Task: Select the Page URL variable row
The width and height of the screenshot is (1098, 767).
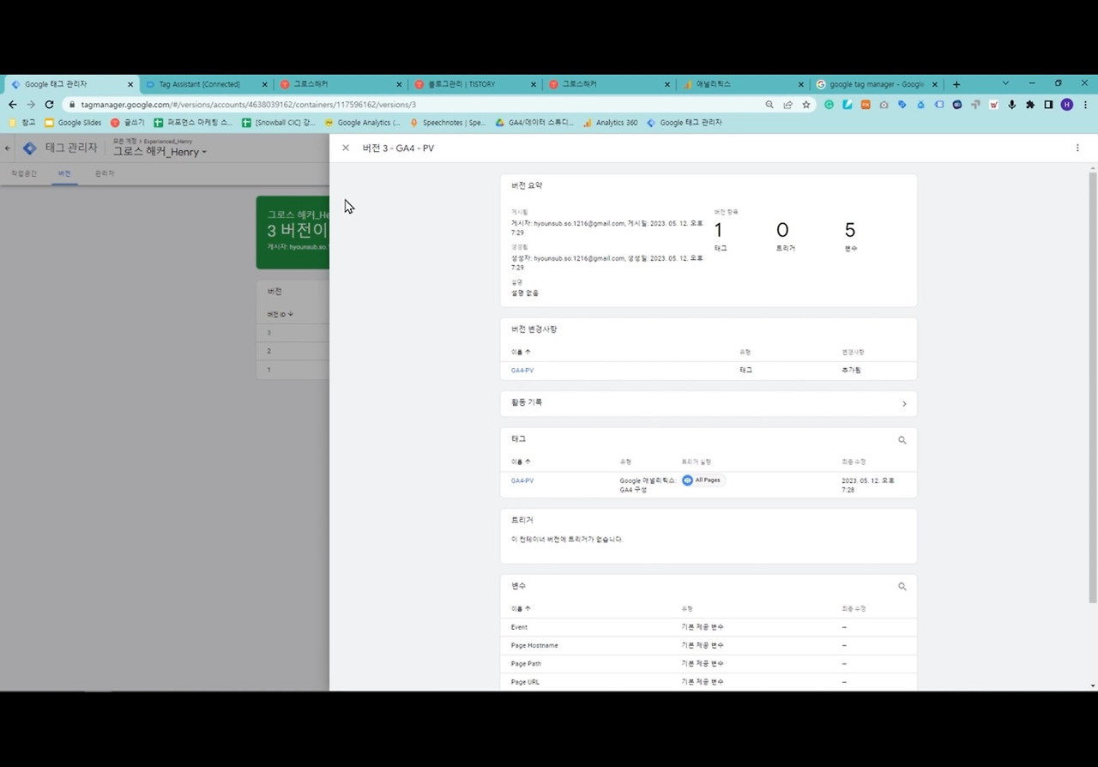Action: (709, 682)
